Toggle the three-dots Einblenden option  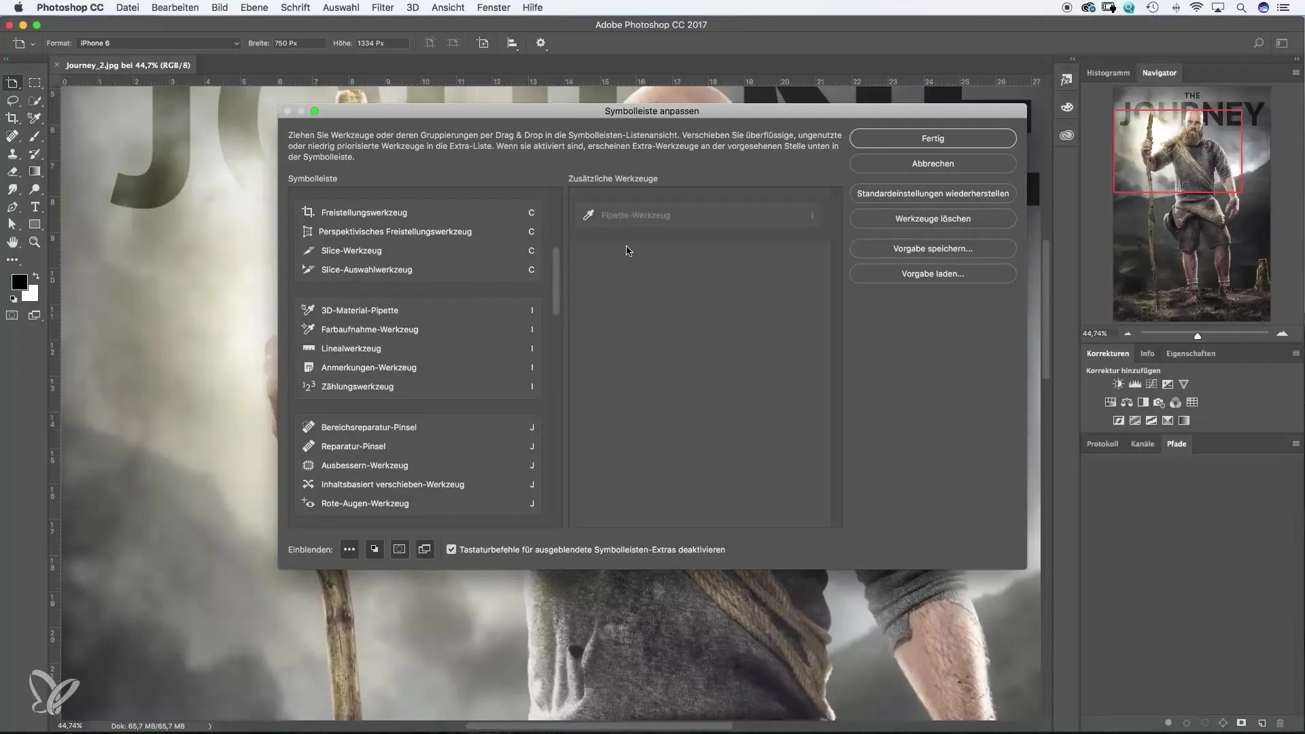click(349, 549)
